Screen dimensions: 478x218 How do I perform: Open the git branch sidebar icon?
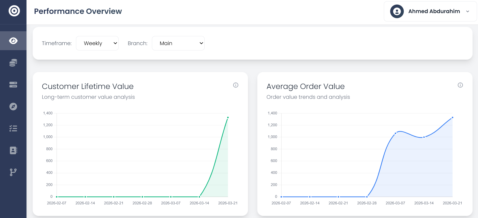click(x=13, y=172)
